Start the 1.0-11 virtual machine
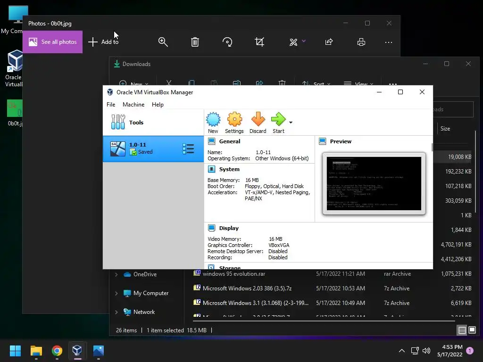 278,123
